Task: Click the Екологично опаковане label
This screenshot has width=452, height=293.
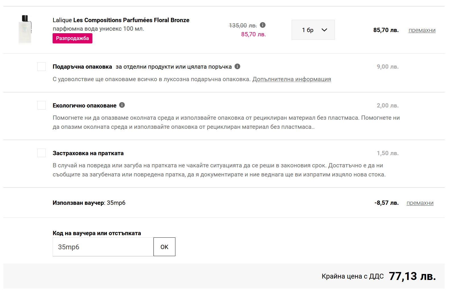Action: tap(84, 106)
